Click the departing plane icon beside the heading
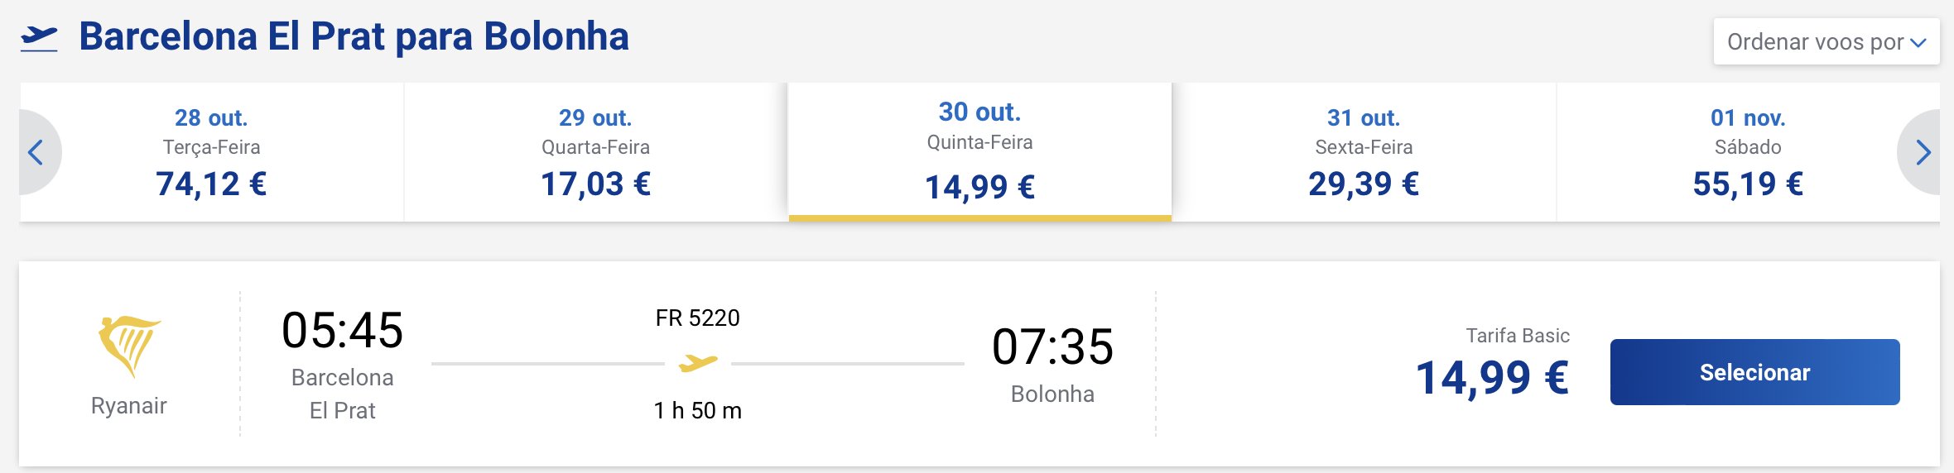Viewport: 1954px width, 473px height. pyautogui.click(x=39, y=38)
